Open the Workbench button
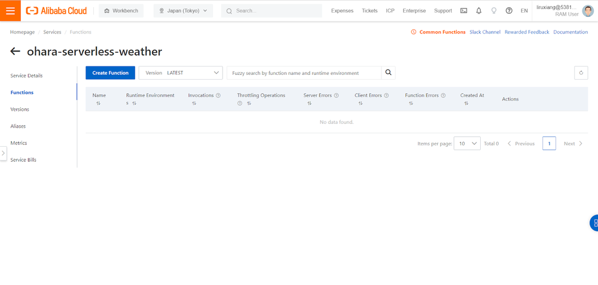 (x=121, y=11)
